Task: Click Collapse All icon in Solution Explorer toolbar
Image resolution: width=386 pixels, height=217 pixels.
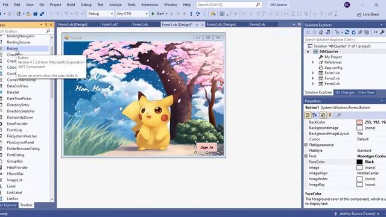Action: (360, 32)
